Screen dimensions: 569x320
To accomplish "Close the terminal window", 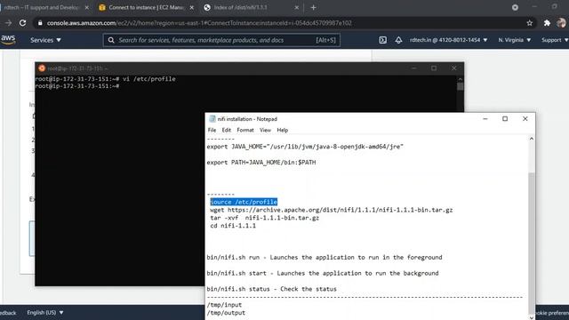I will point(453,68).
